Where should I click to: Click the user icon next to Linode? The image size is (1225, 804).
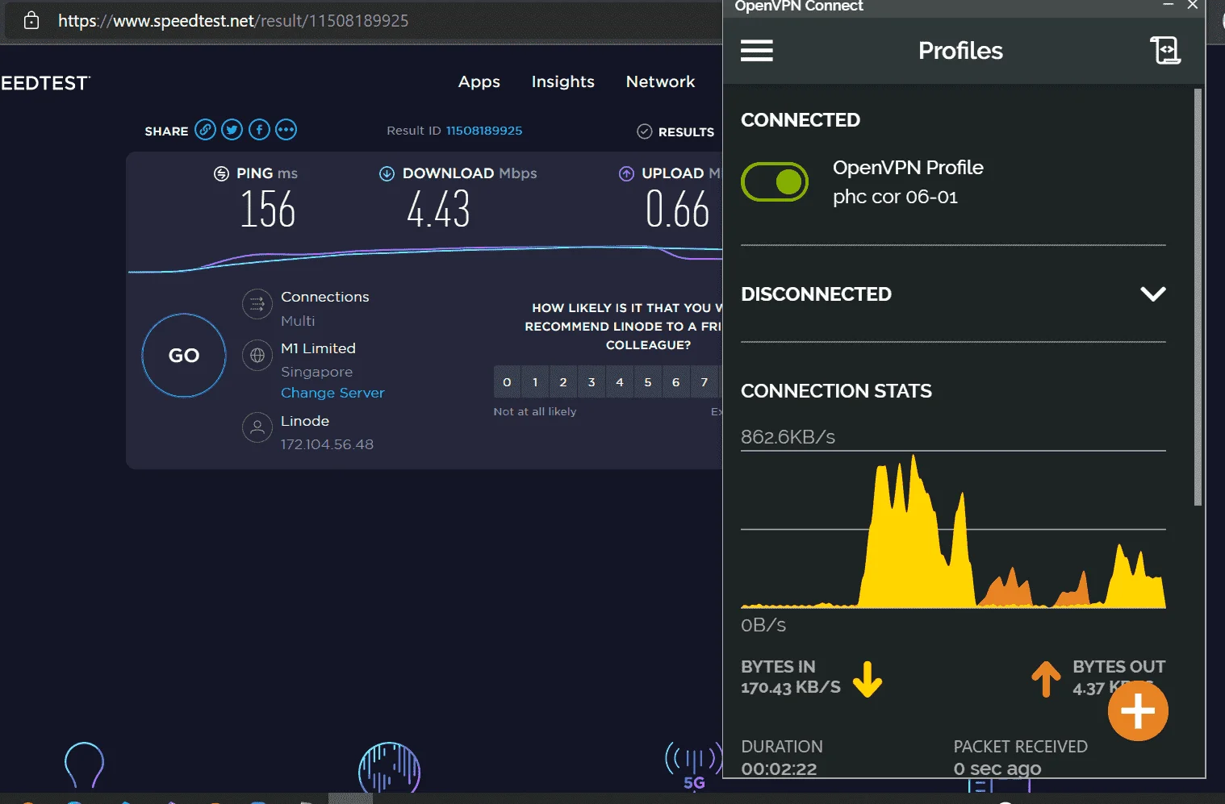point(257,427)
